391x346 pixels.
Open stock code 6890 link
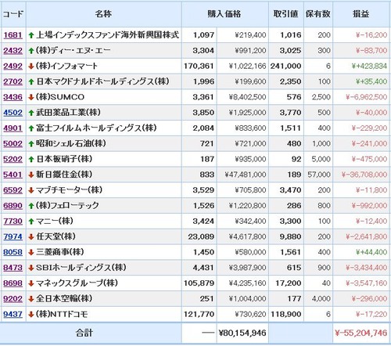pos(13,206)
